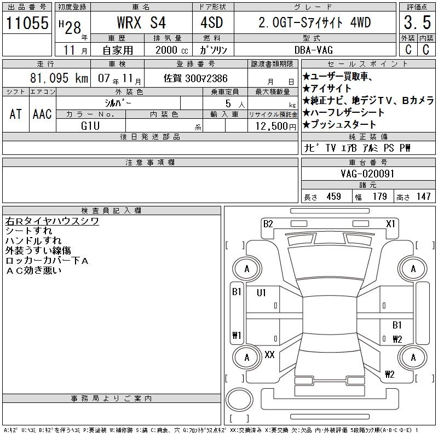Screen dimensions: 438x438
Task: Select the U1 dent mark on diagram
Action: click(262, 293)
